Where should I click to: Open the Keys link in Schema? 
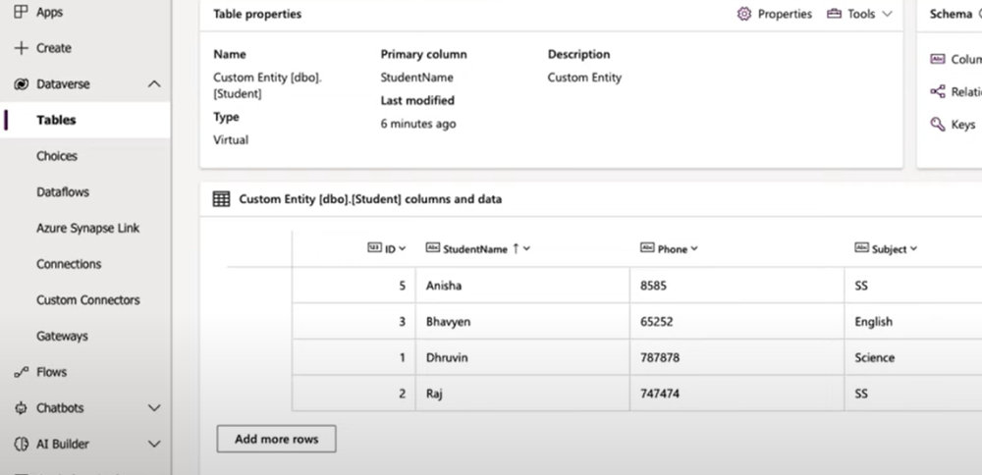[x=962, y=125]
